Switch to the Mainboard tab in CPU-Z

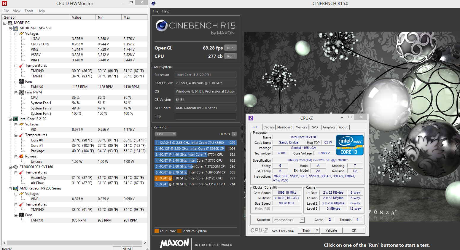285,127
